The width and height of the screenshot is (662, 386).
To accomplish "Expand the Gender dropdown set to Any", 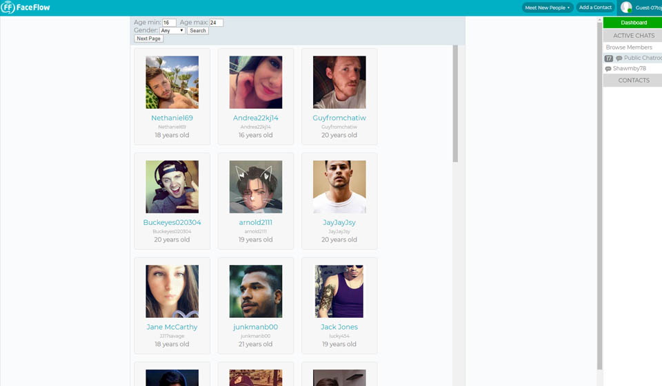I will click(x=172, y=31).
